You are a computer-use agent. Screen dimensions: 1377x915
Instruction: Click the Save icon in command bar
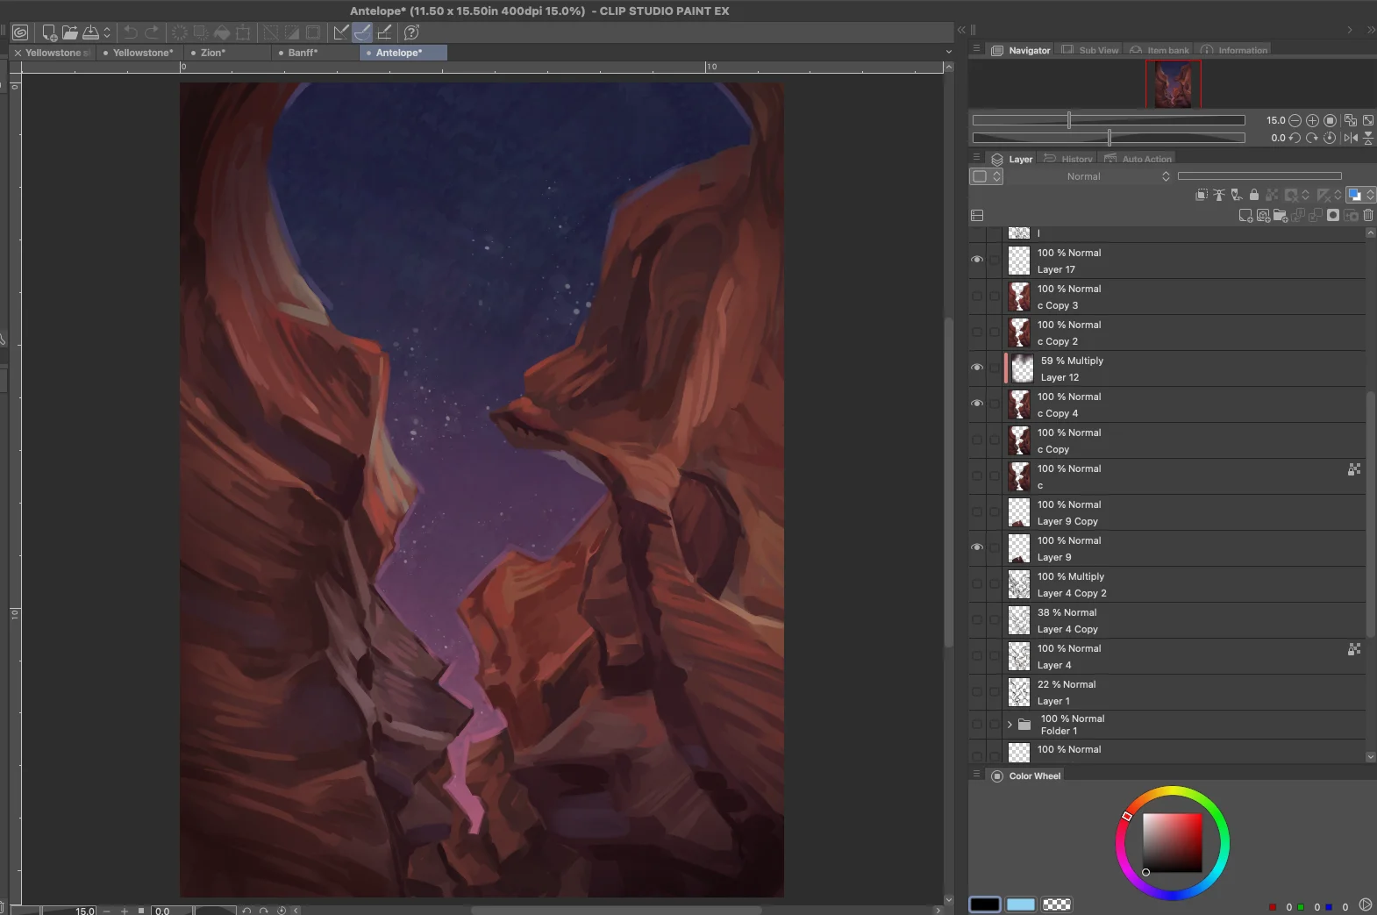tap(91, 32)
